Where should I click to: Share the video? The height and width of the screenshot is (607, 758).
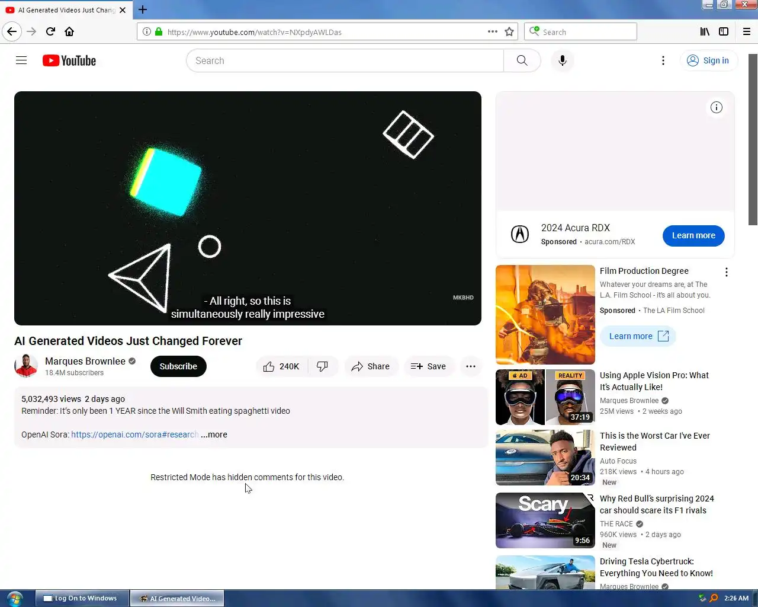pyautogui.click(x=371, y=366)
